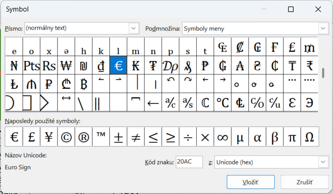The height and width of the screenshot is (194, 333).
Task: Select the Drachma sign symbol
Action: [x=170, y=65]
